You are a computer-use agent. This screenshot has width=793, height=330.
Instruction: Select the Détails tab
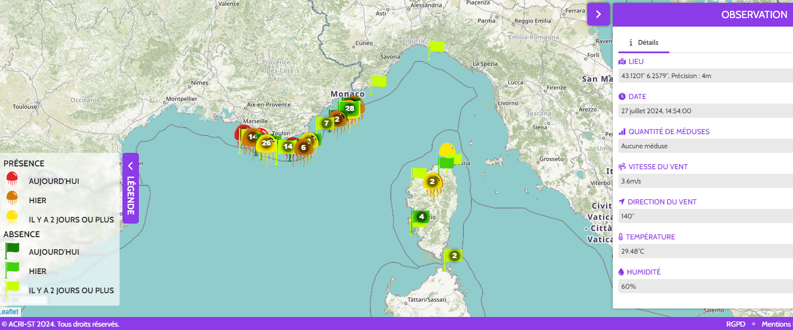[x=644, y=42]
